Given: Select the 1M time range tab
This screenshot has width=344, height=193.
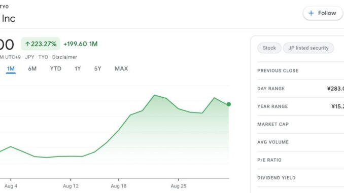Looking at the screenshot, I should (11, 69).
